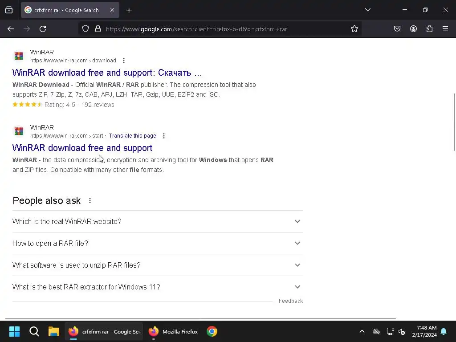
Task: Open a new tab with plus button
Action: 129,10
